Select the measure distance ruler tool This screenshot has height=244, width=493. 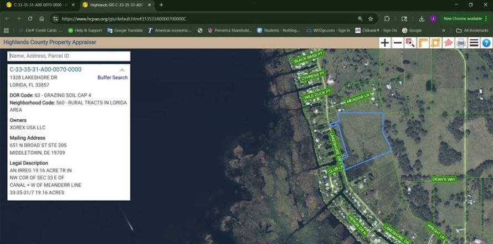423,43
